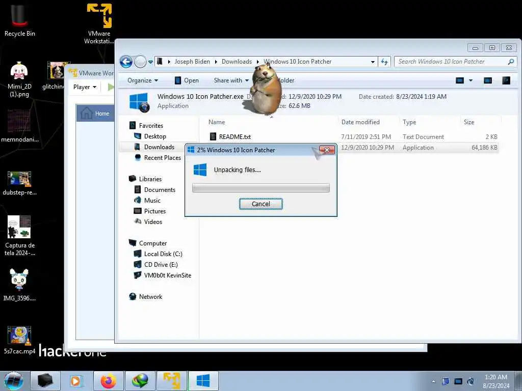The height and width of the screenshot is (391, 522).
Task: Select the memnodani desktop file icon
Action: pyautogui.click(x=20, y=126)
